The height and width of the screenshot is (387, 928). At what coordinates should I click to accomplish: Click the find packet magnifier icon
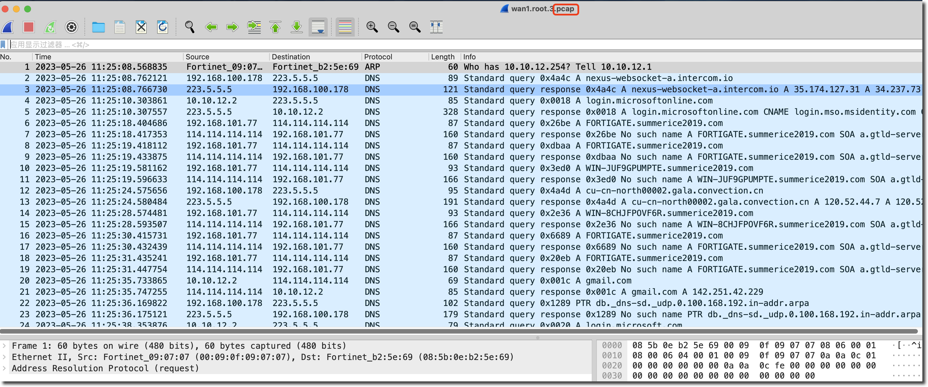tap(189, 27)
